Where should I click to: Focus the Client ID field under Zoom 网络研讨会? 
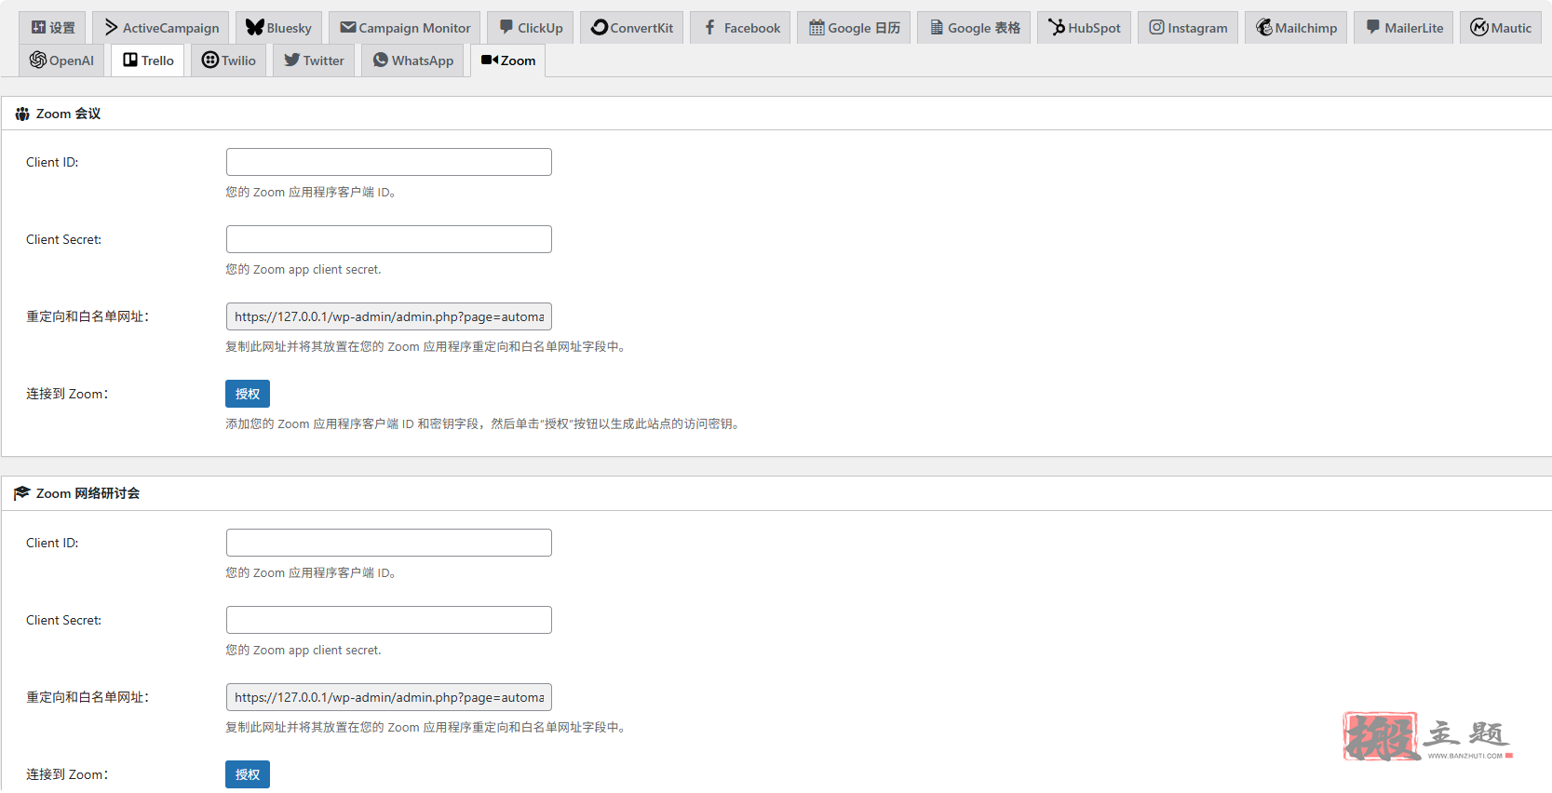tap(389, 543)
